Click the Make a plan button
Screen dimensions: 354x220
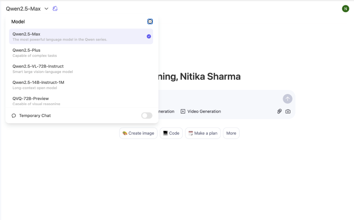tap(203, 133)
